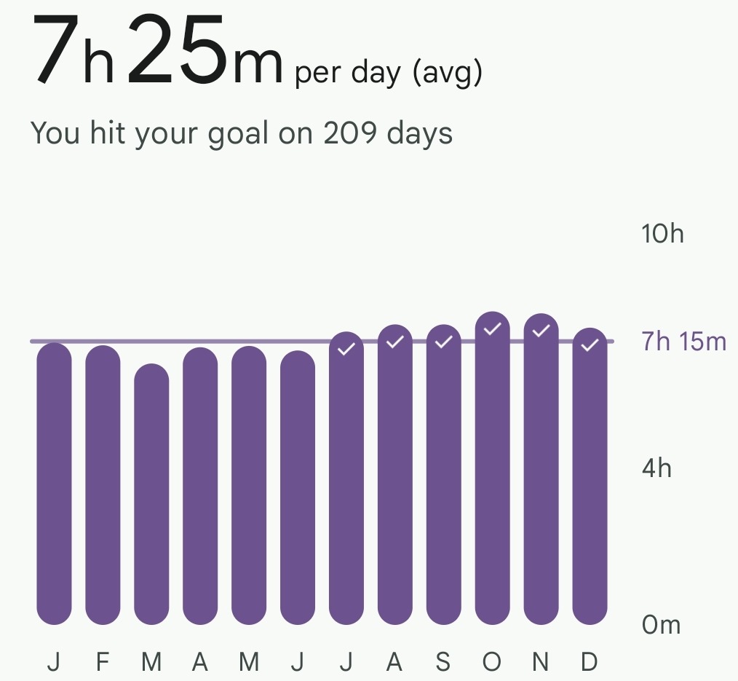Viewport: 738px width, 681px height.
Task: Tap the checkmark on December's bar
Action: click(x=590, y=345)
